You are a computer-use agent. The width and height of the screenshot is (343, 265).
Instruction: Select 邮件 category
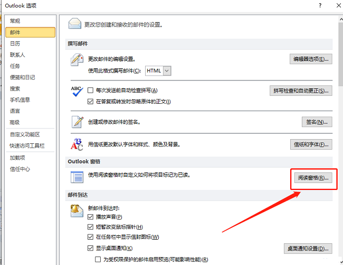click(x=30, y=32)
